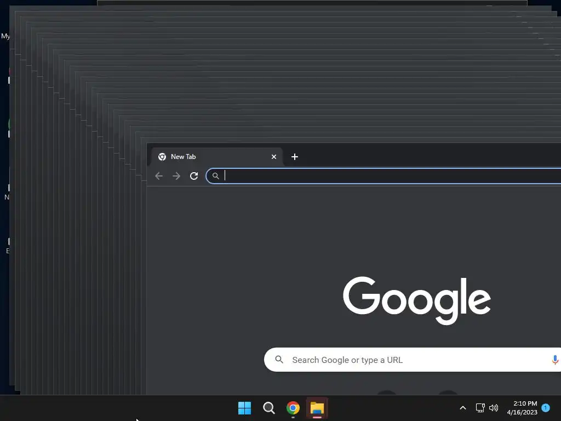This screenshot has width=561, height=421.
Task: Click the Search Google or type a URL box
Action: coord(413,360)
